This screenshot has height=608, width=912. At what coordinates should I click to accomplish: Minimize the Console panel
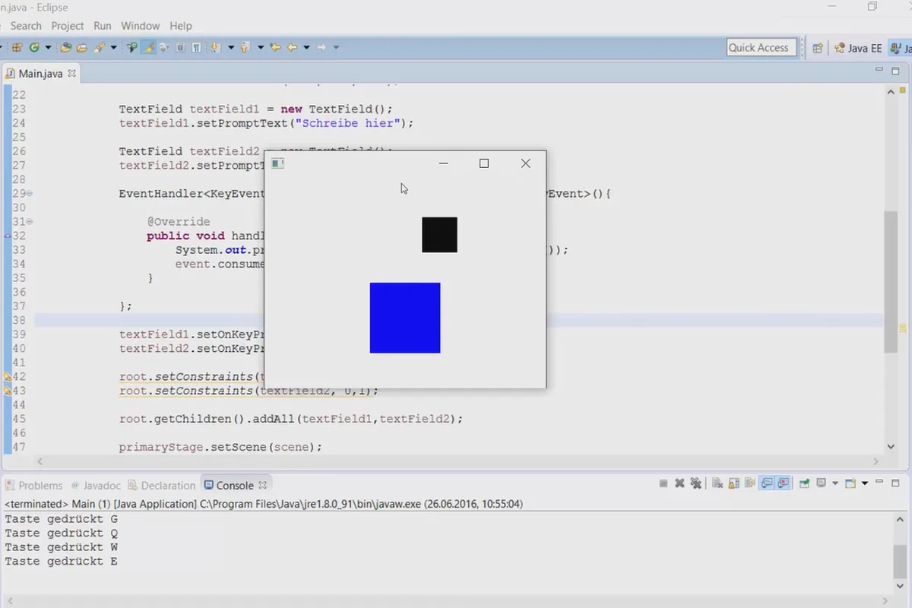[879, 482]
